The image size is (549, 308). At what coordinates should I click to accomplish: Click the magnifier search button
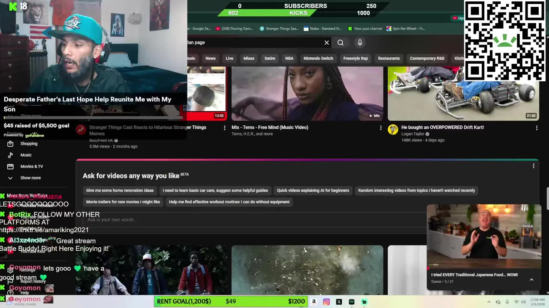(x=341, y=42)
